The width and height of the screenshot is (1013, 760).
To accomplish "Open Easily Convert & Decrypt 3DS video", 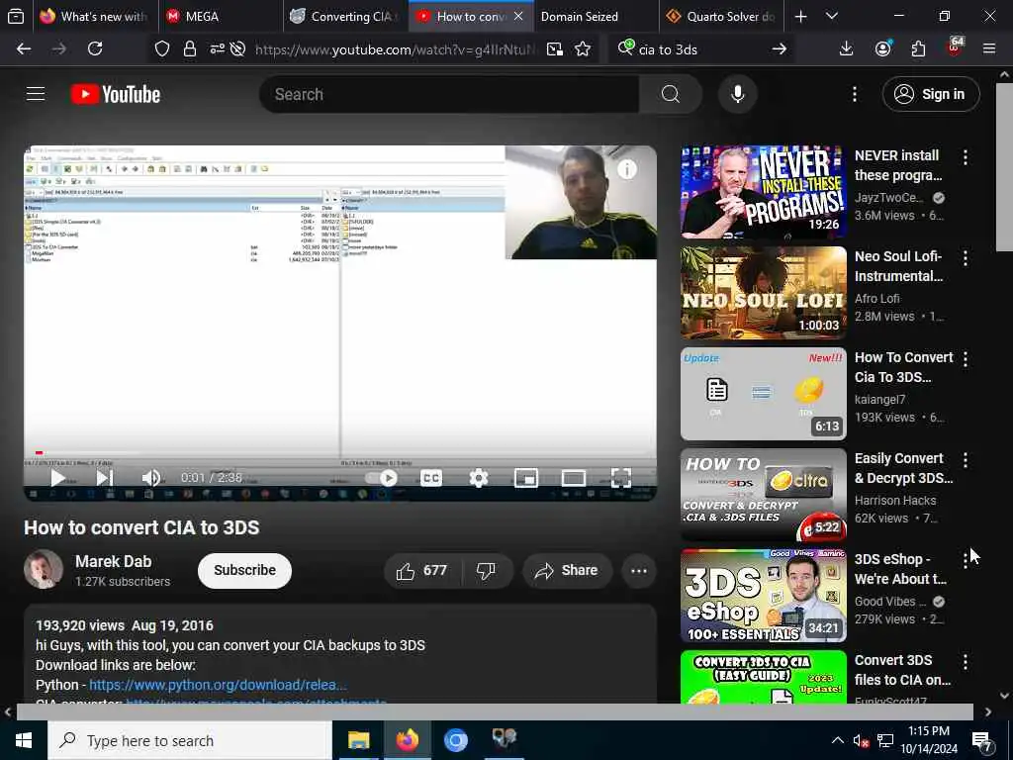I will [x=763, y=495].
